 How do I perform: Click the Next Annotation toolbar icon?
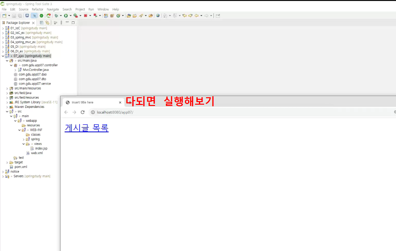165,16
